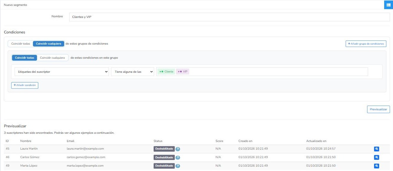393x171 pixels.
Task: Click the VIP tag label
Action: pos(185,72)
